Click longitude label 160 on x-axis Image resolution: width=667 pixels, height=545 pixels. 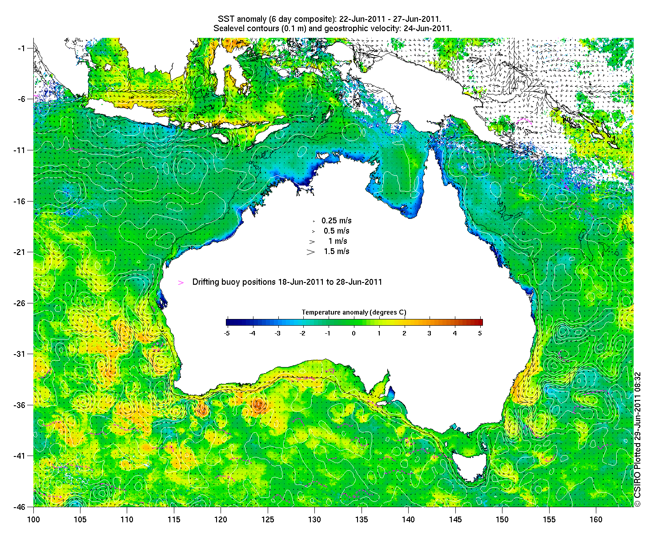point(596,520)
